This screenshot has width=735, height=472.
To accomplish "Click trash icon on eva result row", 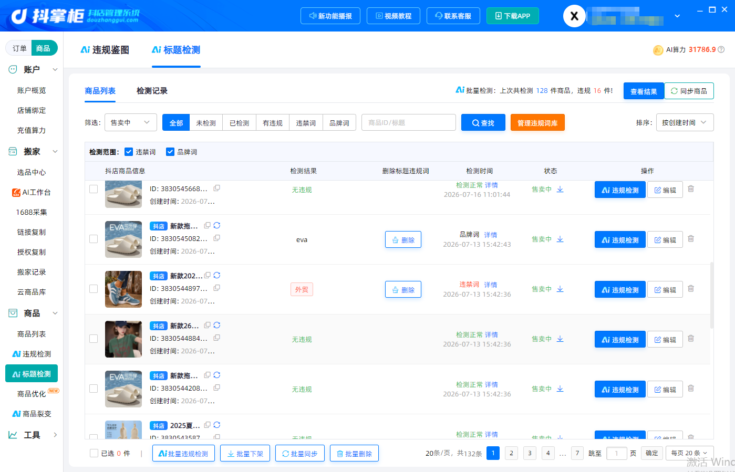I will point(691,238).
